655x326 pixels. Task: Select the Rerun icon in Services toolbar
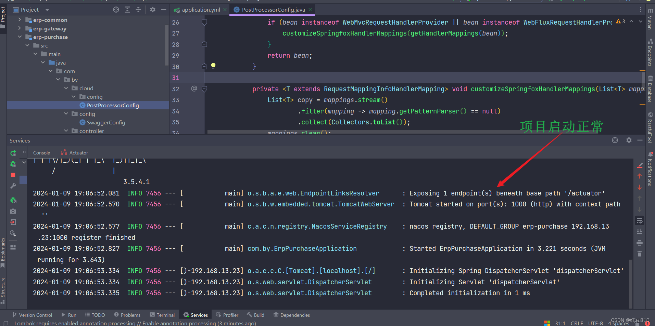coord(13,153)
